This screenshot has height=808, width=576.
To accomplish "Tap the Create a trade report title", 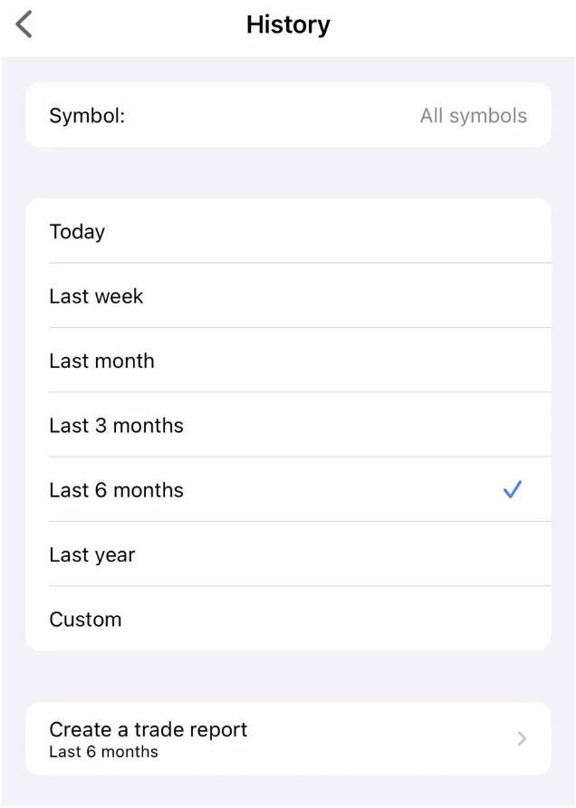I will (x=148, y=730).
